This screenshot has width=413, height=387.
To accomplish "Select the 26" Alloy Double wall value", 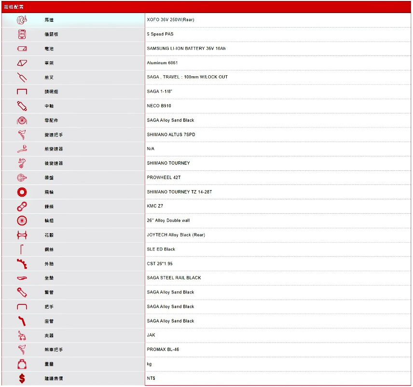I will pos(168,221).
